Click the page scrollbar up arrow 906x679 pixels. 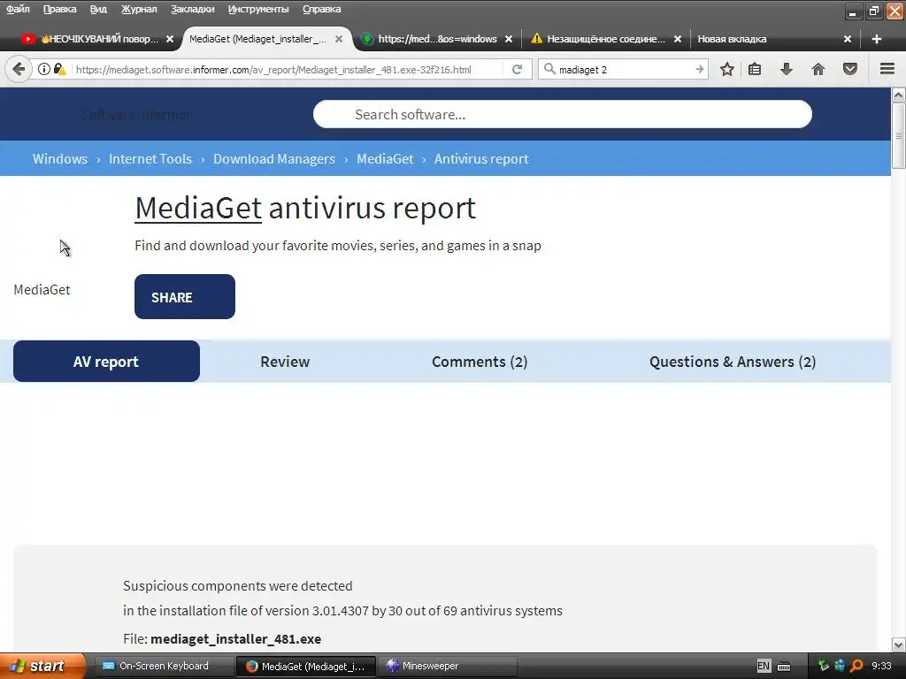[x=899, y=94]
